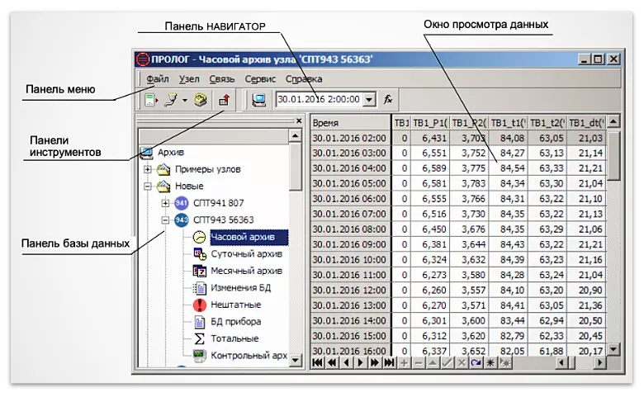Click the first toolbar icon with green arrow

point(151,100)
